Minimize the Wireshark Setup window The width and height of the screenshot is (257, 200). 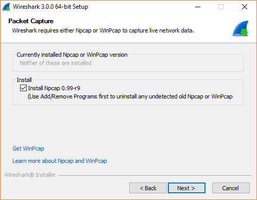click(198, 7)
